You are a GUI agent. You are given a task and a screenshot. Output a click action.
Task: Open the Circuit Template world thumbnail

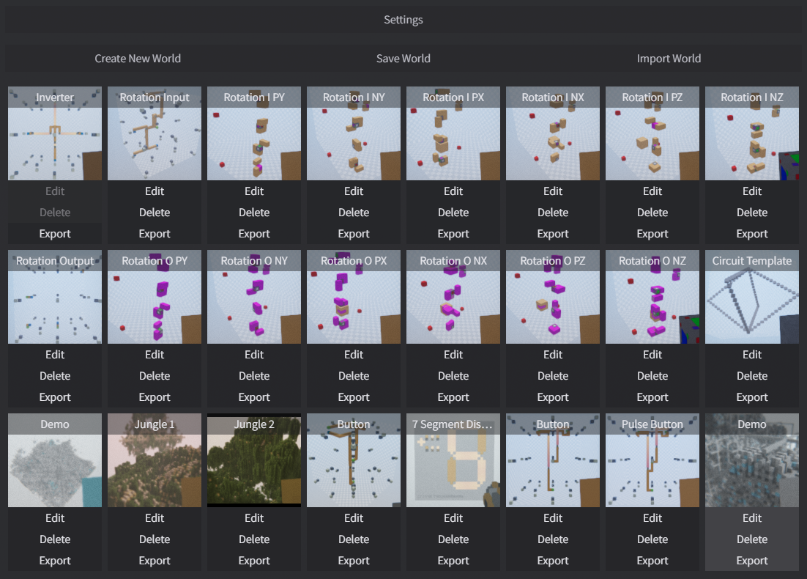[x=752, y=297]
